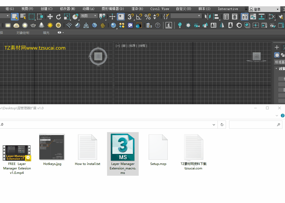285x203 pixels.
Task: Toggle the Select Object button
Action: (x=15, y=16)
